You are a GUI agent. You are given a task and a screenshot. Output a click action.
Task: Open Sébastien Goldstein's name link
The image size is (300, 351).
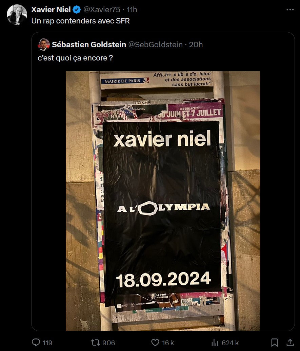[89, 45]
